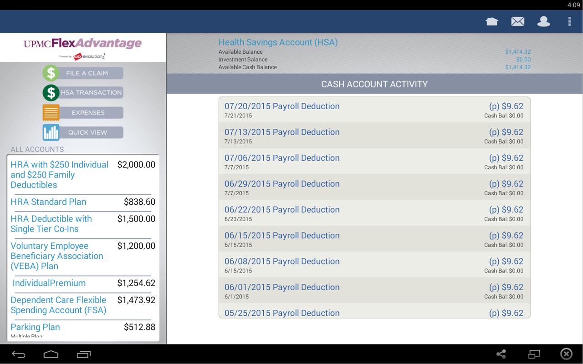Tap the screen resize icon in the bottom bar
583x364 pixels.
[534, 354]
